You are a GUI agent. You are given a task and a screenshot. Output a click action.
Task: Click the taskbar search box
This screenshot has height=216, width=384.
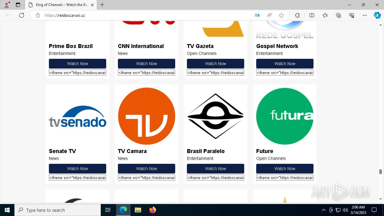pos(58,210)
